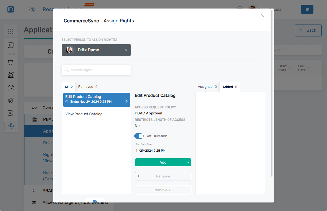This screenshot has height=211, width=327.
Task: Click the Back button in background page
Action: [308, 30]
